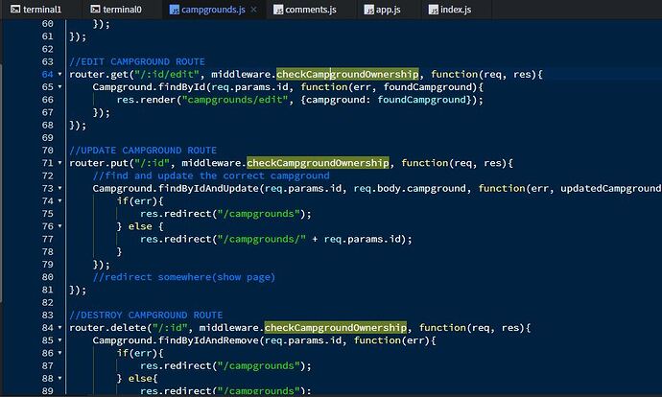
Task: Click the "/campgrounds/" string on line 77
Action: [x=261, y=239]
